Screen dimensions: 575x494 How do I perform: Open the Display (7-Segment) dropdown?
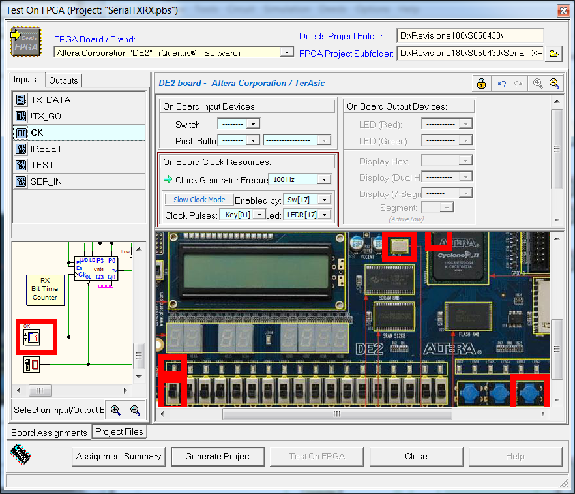coord(465,193)
